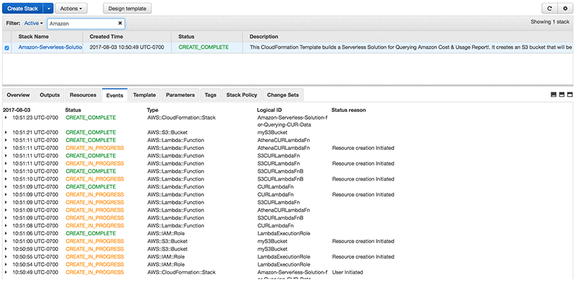
Task: Click AWS::IAM::Role type in 10:51:06 row
Action: coord(165,233)
